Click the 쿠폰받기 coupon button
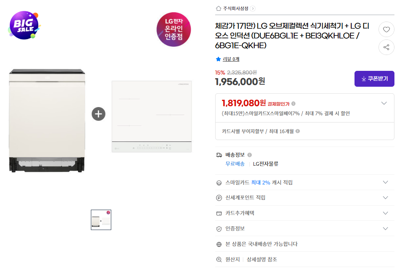 coord(374,79)
